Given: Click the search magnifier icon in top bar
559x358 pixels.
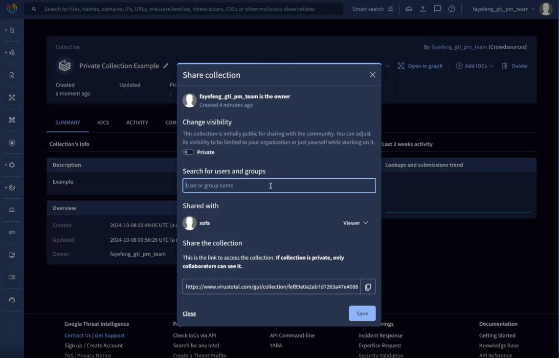Looking at the screenshot, I should click(x=34, y=9).
